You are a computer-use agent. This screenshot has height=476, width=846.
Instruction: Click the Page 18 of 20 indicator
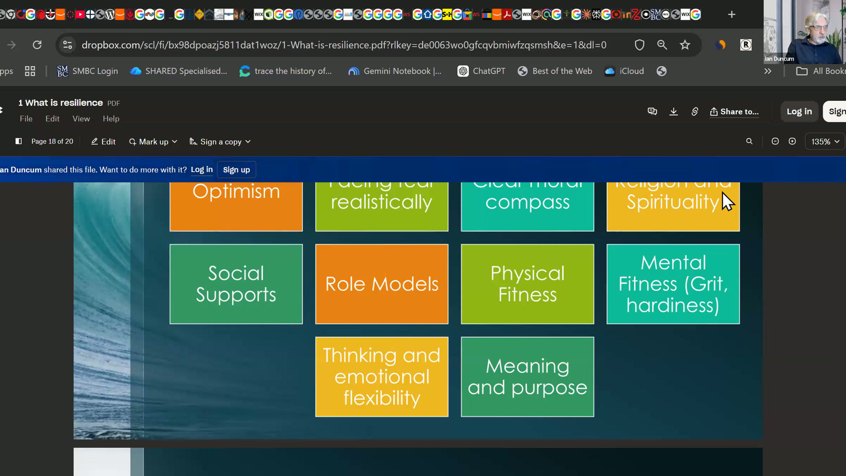[x=52, y=141]
